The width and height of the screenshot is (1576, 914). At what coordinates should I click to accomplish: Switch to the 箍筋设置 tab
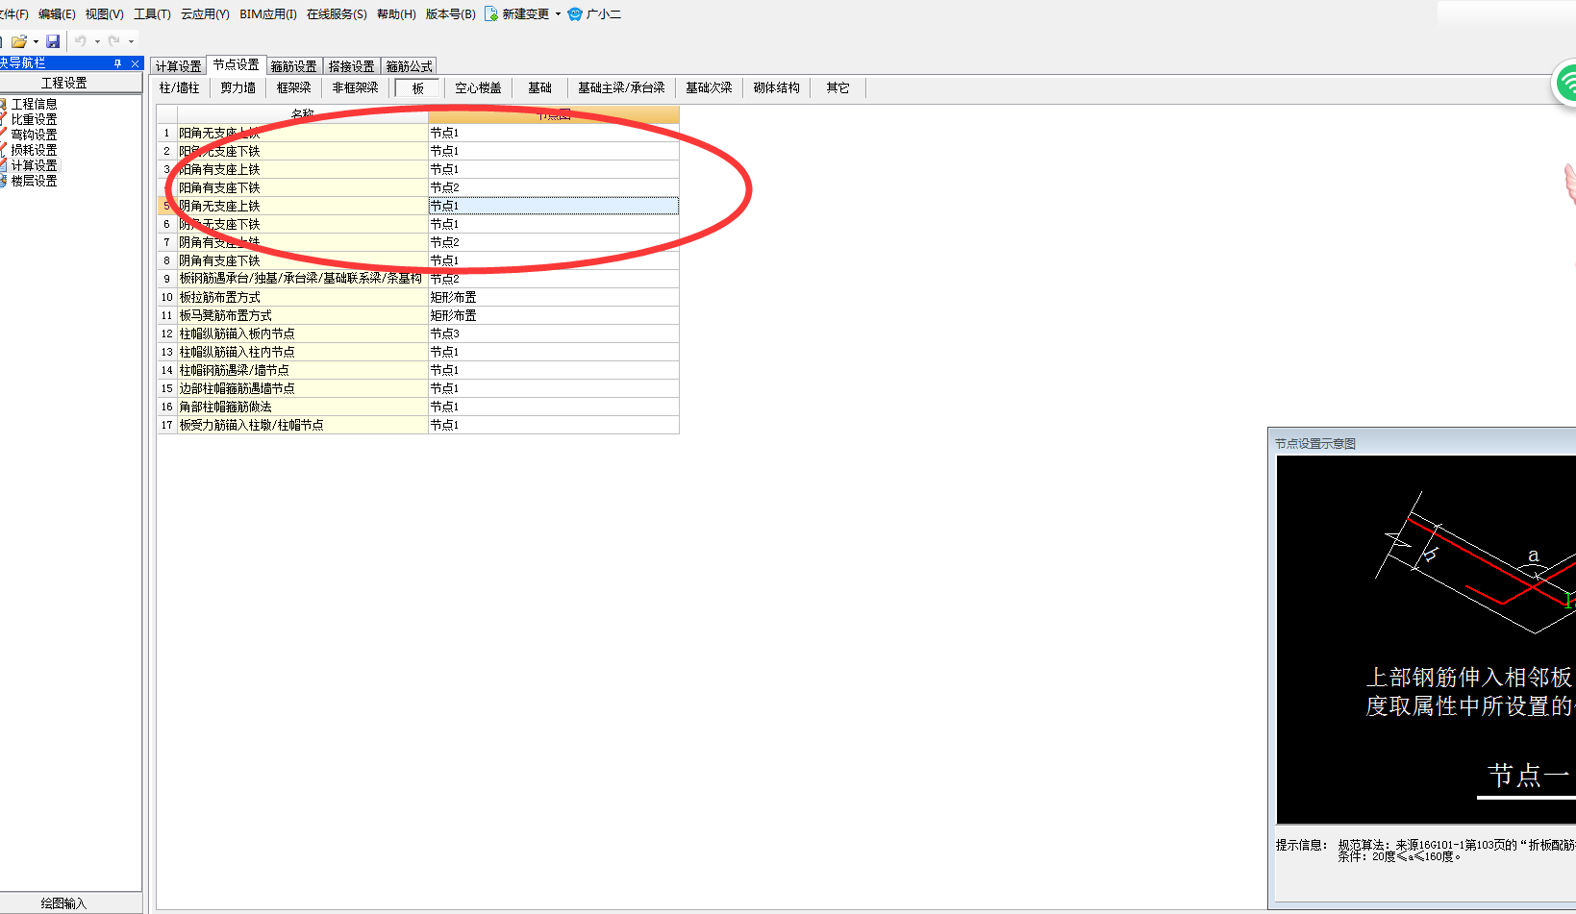click(294, 66)
